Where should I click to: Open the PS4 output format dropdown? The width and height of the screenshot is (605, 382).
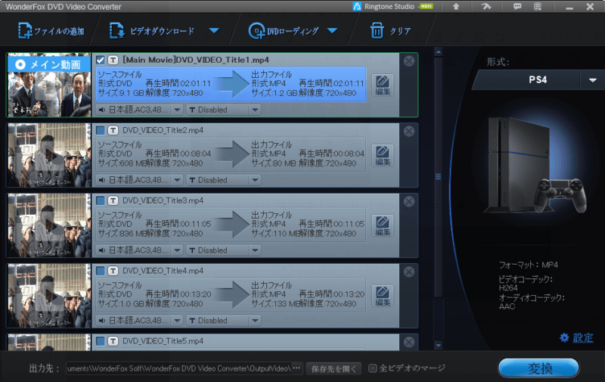pos(593,80)
